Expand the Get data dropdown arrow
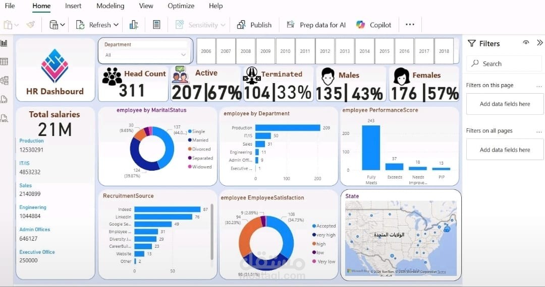This screenshot has height=287, width=545. pos(63,25)
